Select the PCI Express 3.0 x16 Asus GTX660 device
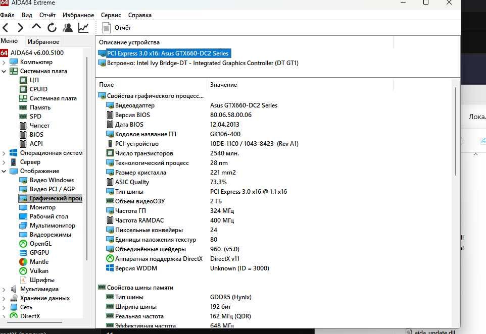This screenshot has height=334, width=486. pos(164,53)
